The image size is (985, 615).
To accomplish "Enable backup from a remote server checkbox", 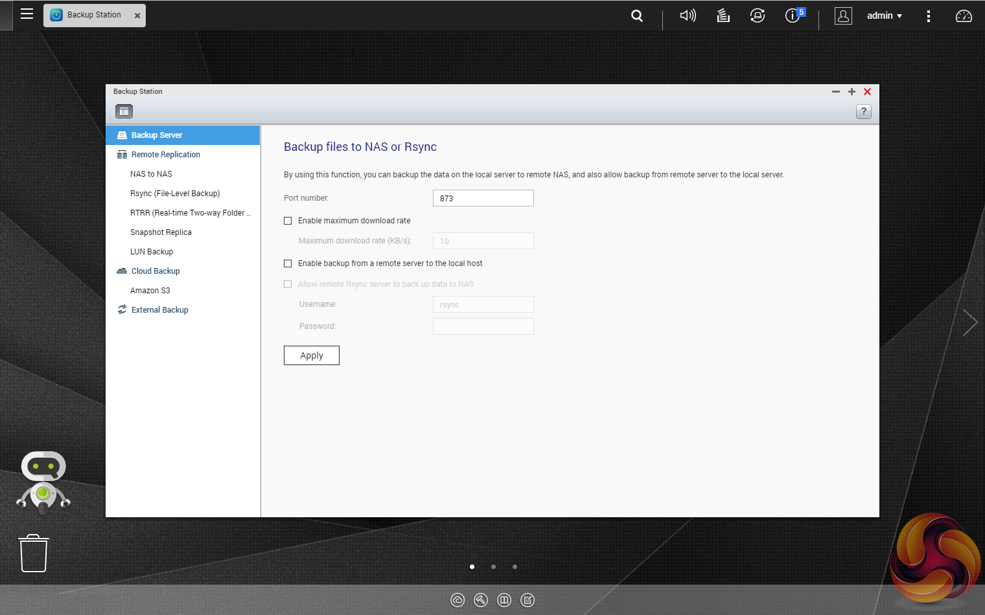I will tap(288, 263).
